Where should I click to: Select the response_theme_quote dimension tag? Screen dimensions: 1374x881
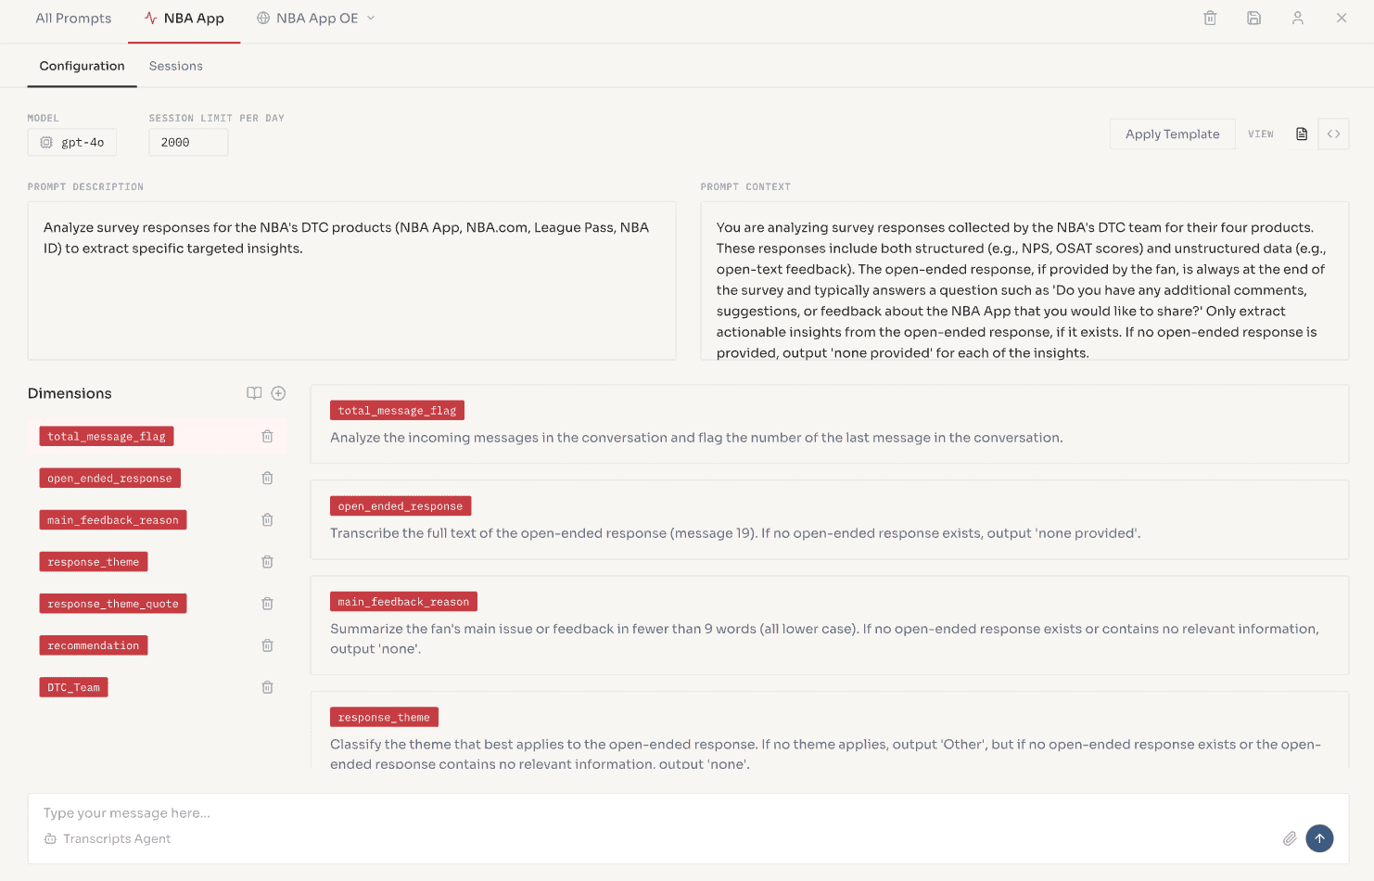coord(113,603)
